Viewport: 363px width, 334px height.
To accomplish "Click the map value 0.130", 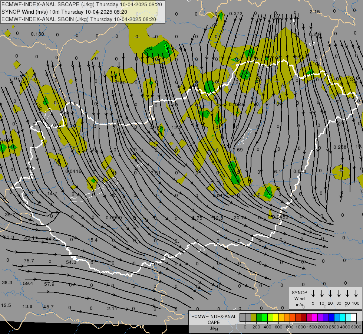I will [x=37, y=34].
